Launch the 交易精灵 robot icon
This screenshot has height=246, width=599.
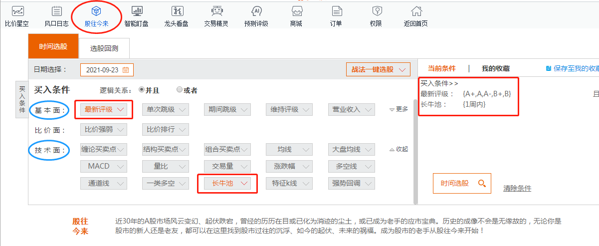point(216,12)
